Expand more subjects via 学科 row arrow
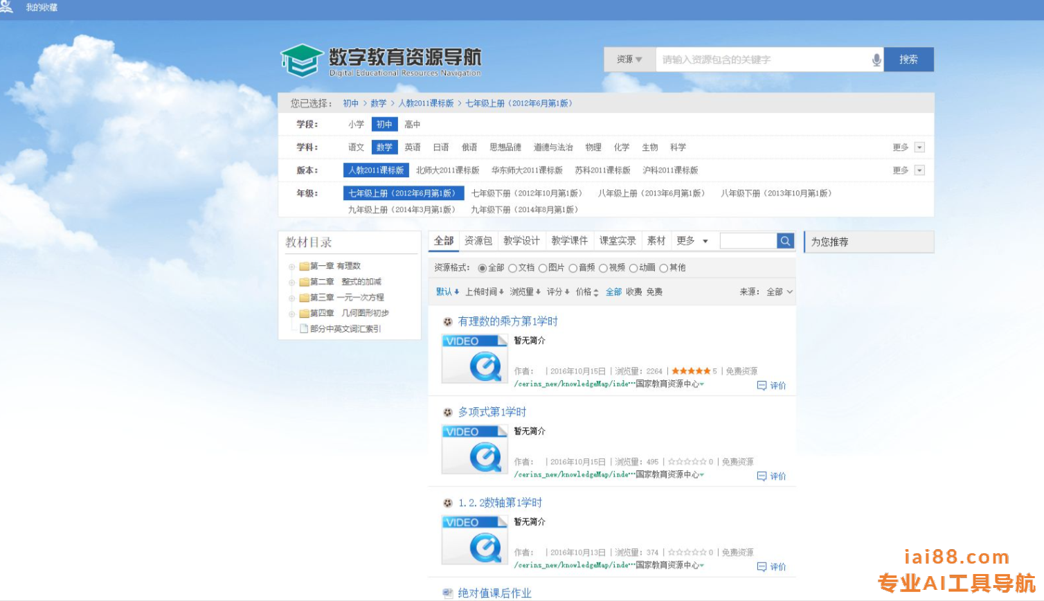The image size is (1044, 601). (x=919, y=147)
